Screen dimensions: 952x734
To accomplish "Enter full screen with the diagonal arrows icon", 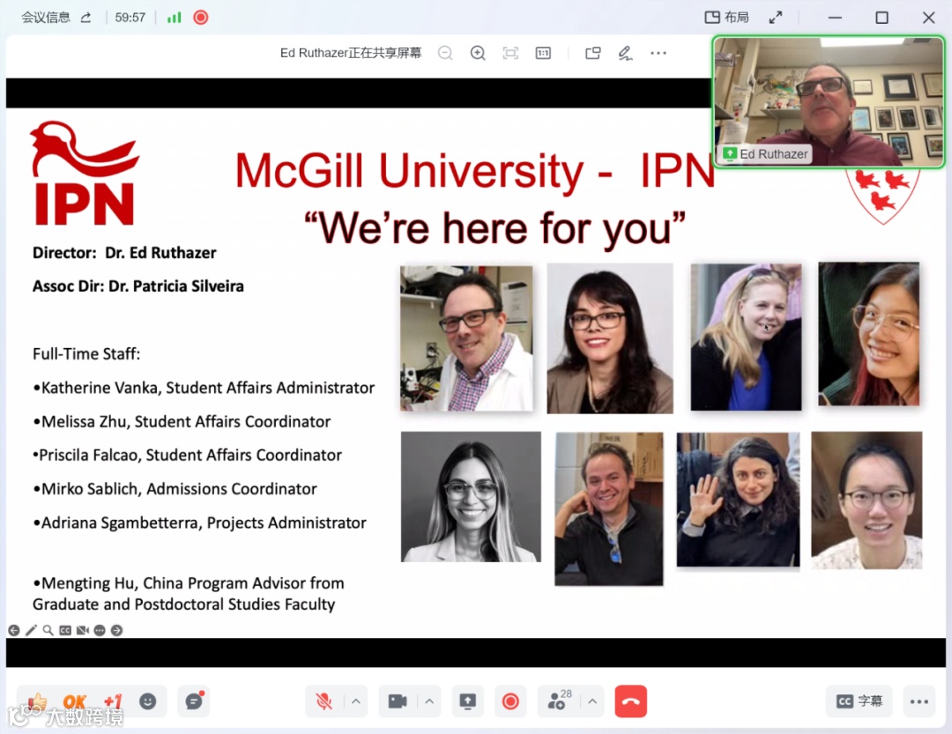I will pos(776,18).
